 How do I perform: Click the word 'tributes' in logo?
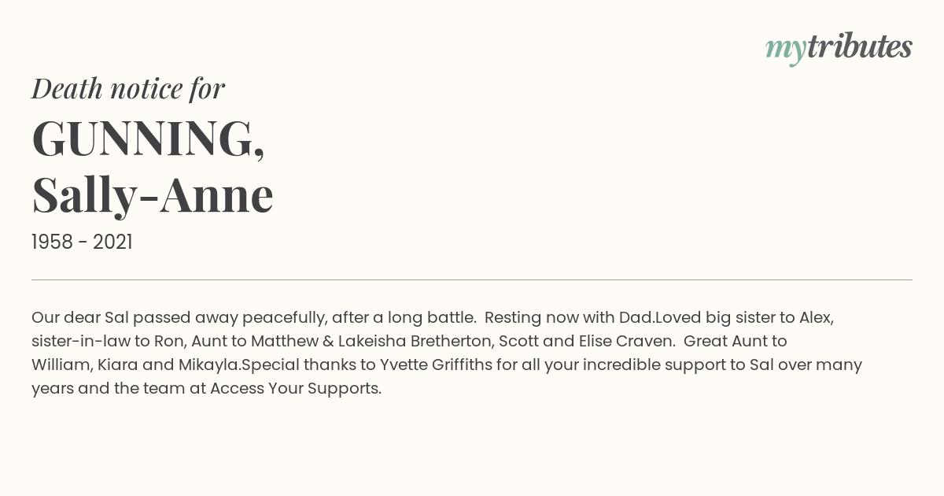[x=860, y=46]
